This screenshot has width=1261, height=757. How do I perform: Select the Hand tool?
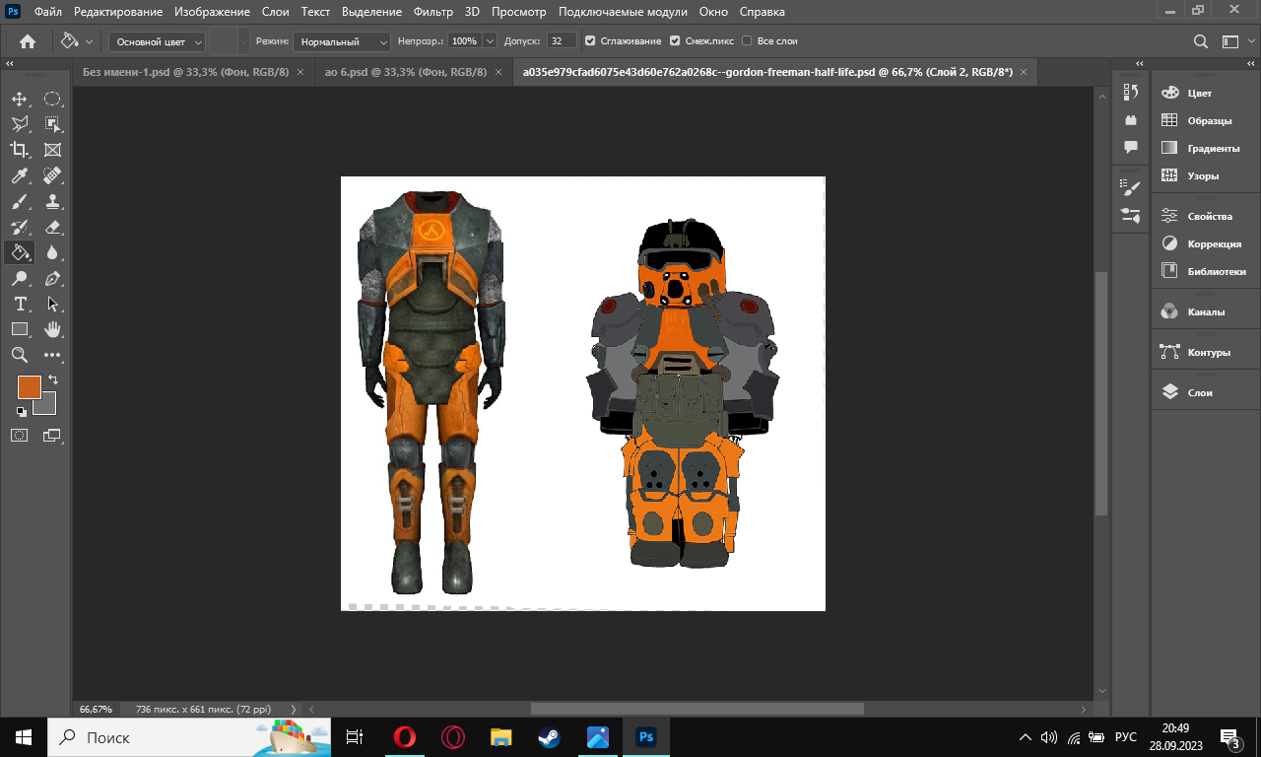(x=52, y=329)
